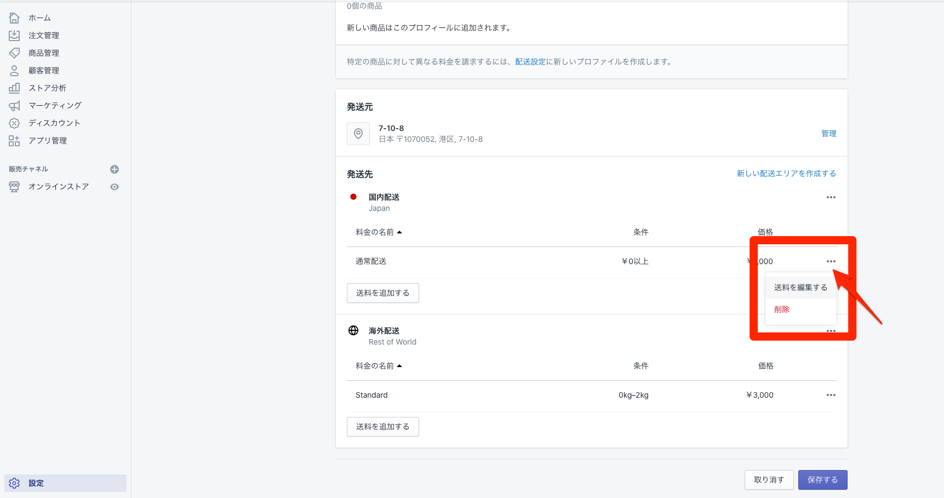
Task: Open Orders via the 注文管理 inbox icon
Action: 14,36
